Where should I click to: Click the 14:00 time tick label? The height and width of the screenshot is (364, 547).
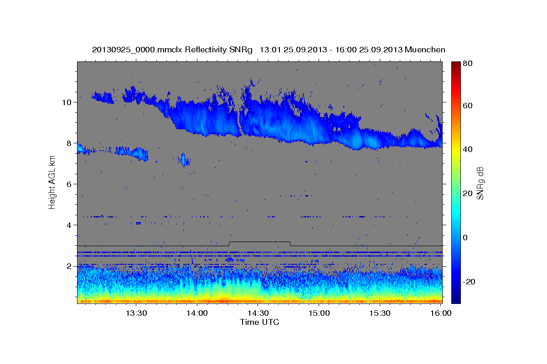[197, 313]
